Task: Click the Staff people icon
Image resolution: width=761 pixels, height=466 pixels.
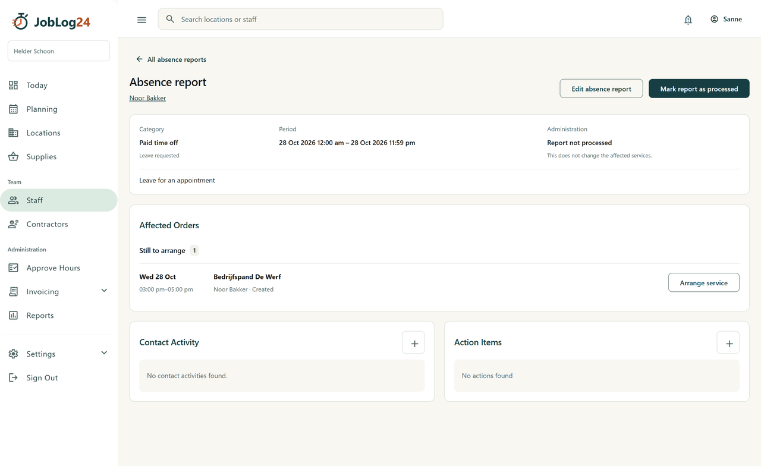Action: [13, 200]
